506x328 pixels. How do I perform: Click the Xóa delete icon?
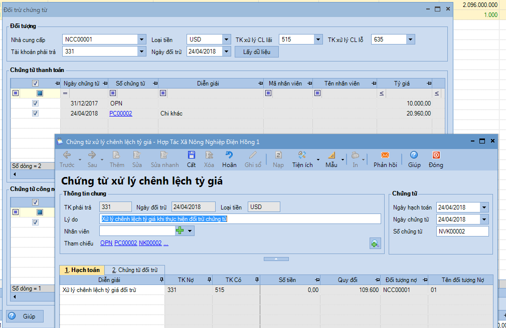(209, 159)
